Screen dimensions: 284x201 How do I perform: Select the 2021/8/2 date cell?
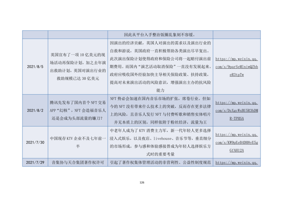point(35,111)
